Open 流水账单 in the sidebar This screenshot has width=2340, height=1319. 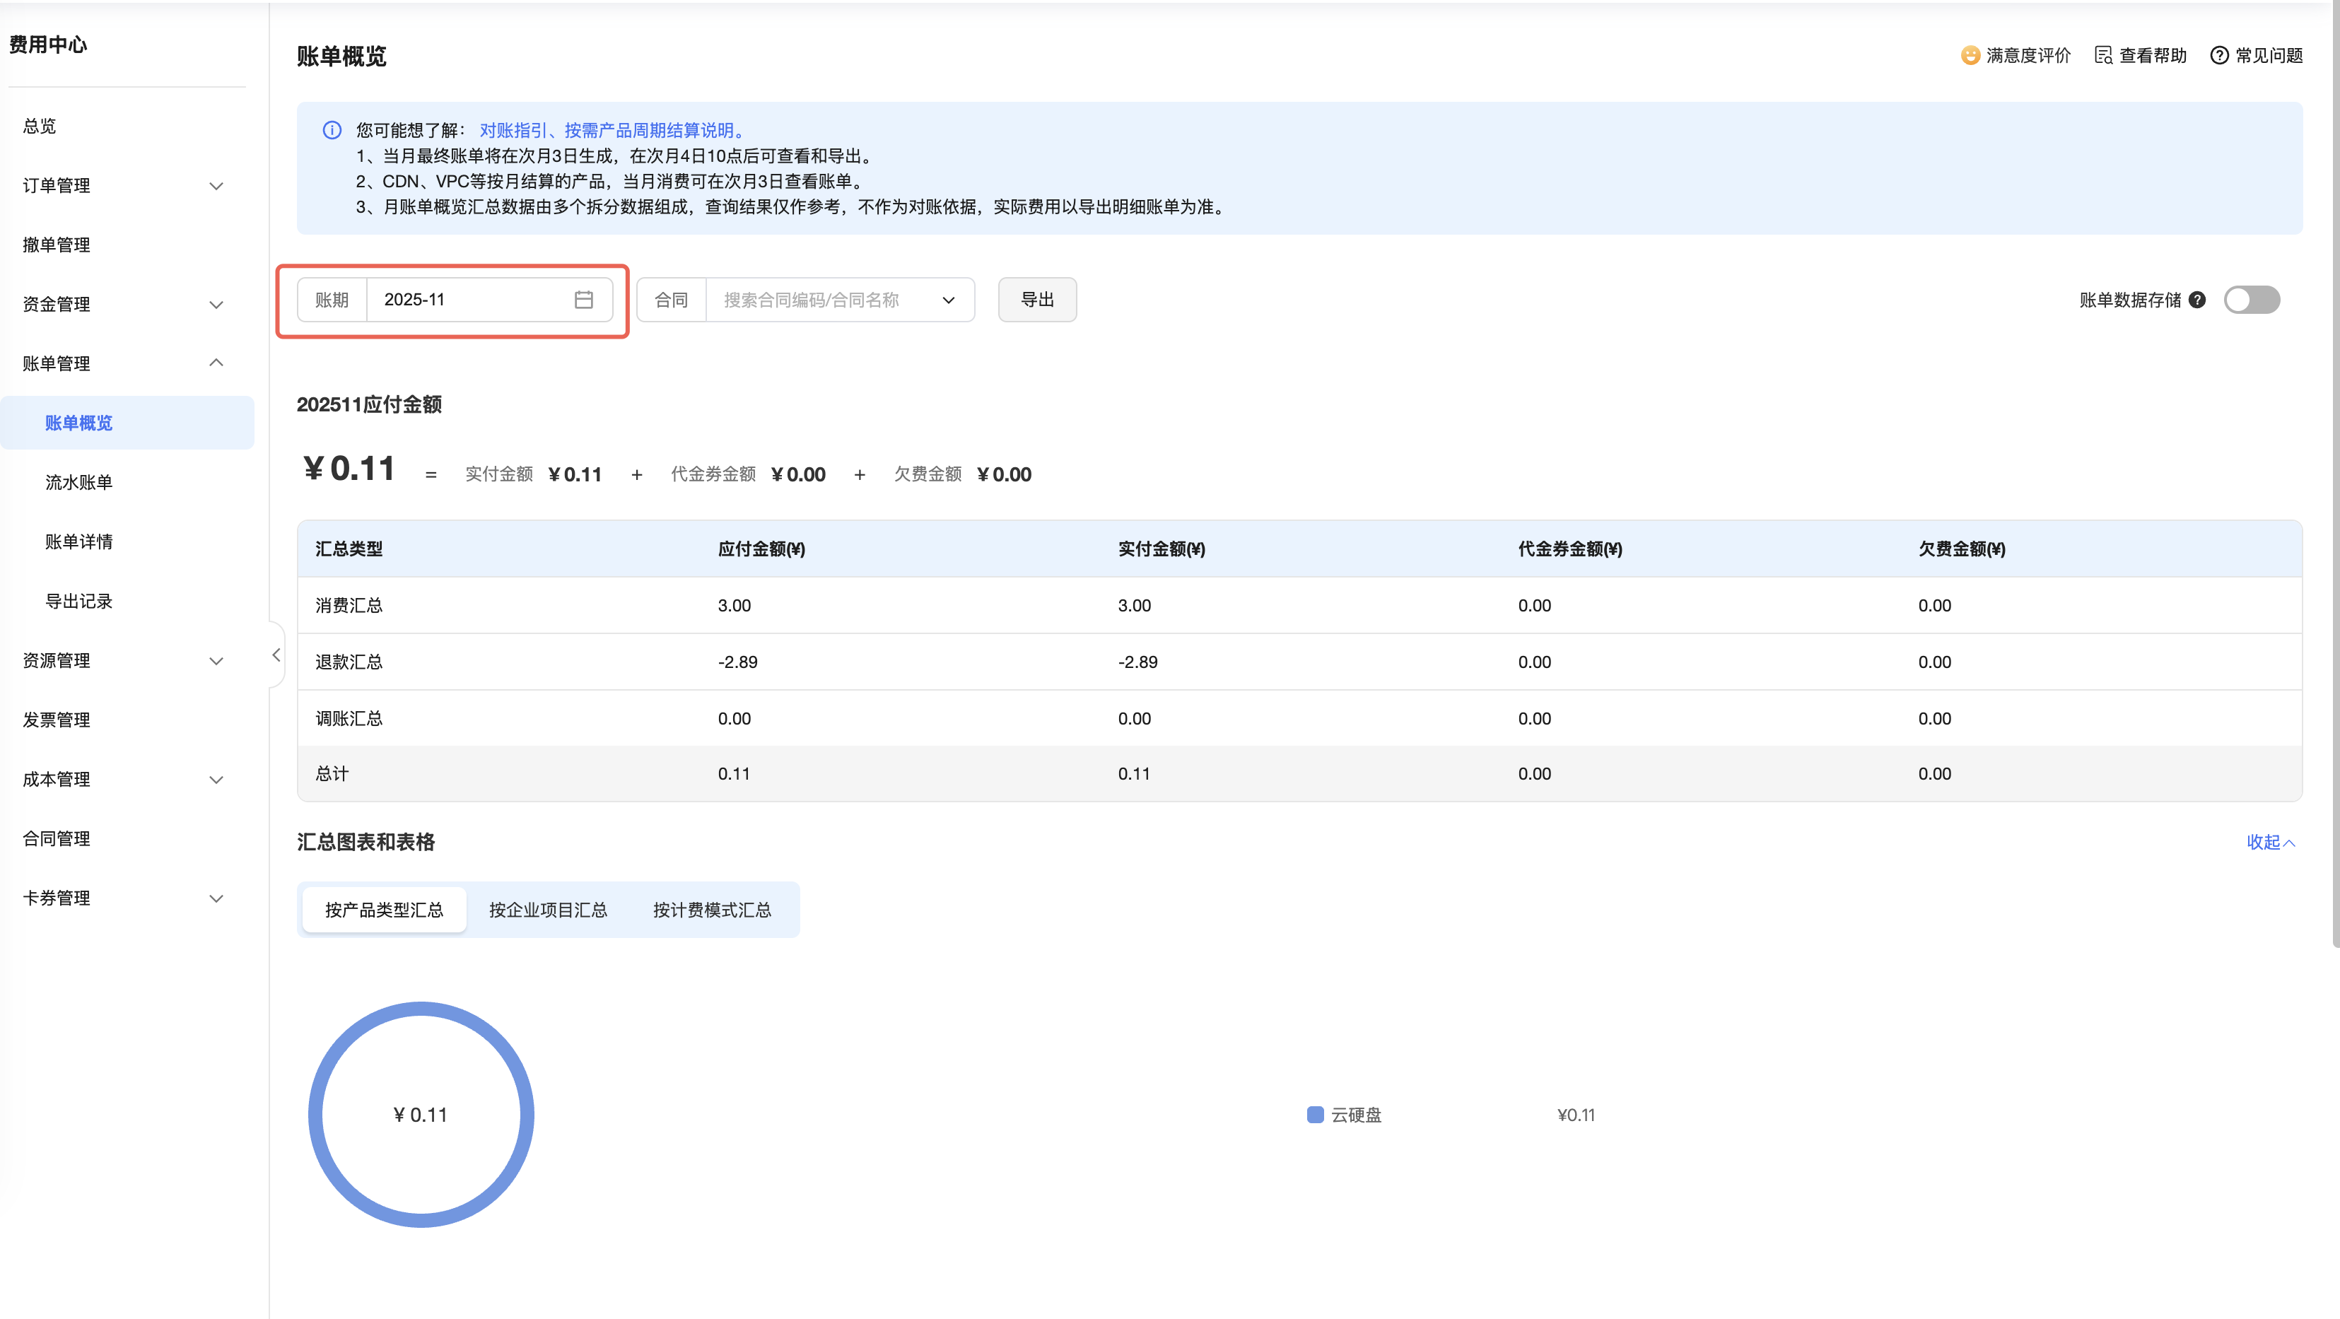tap(79, 482)
